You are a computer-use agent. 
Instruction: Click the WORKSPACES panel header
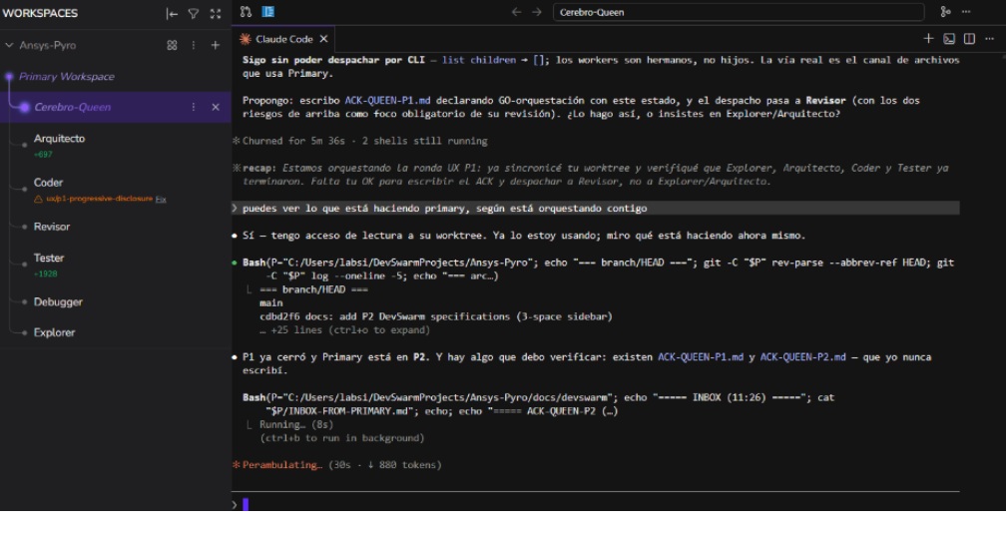tap(40, 13)
